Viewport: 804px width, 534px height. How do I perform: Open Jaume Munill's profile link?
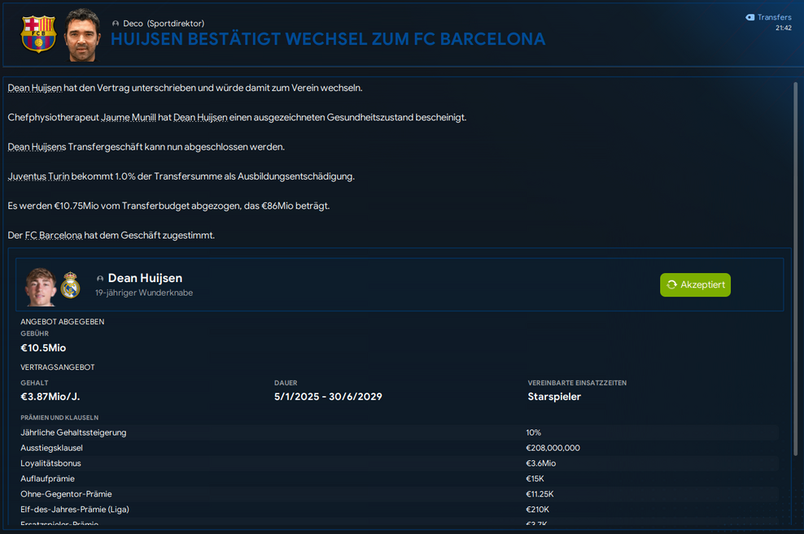(x=129, y=117)
